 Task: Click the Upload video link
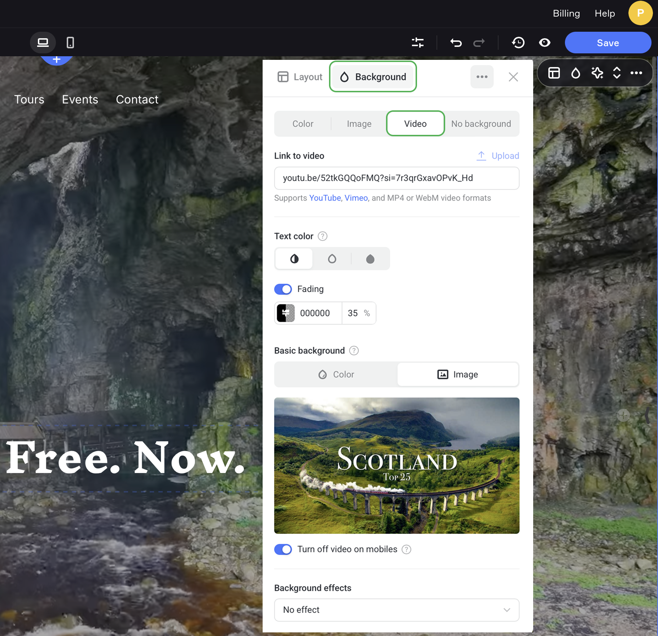pyautogui.click(x=498, y=156)
